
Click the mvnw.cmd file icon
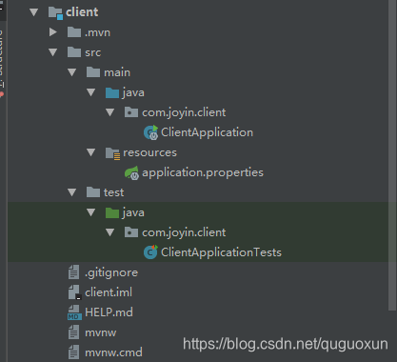point(73,352)
